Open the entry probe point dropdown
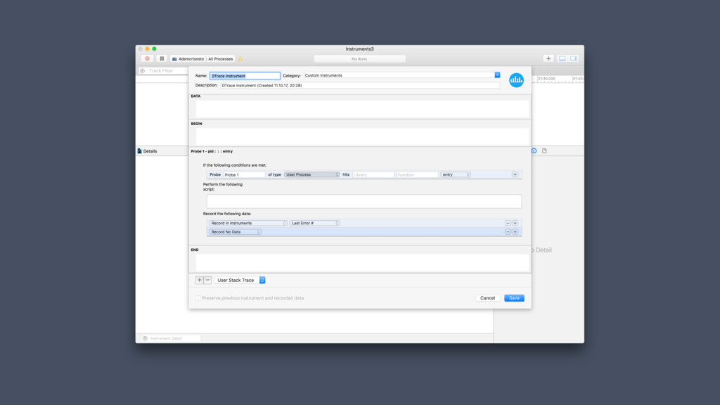This screenshot has width=720, height=405. tap(456, 174)
